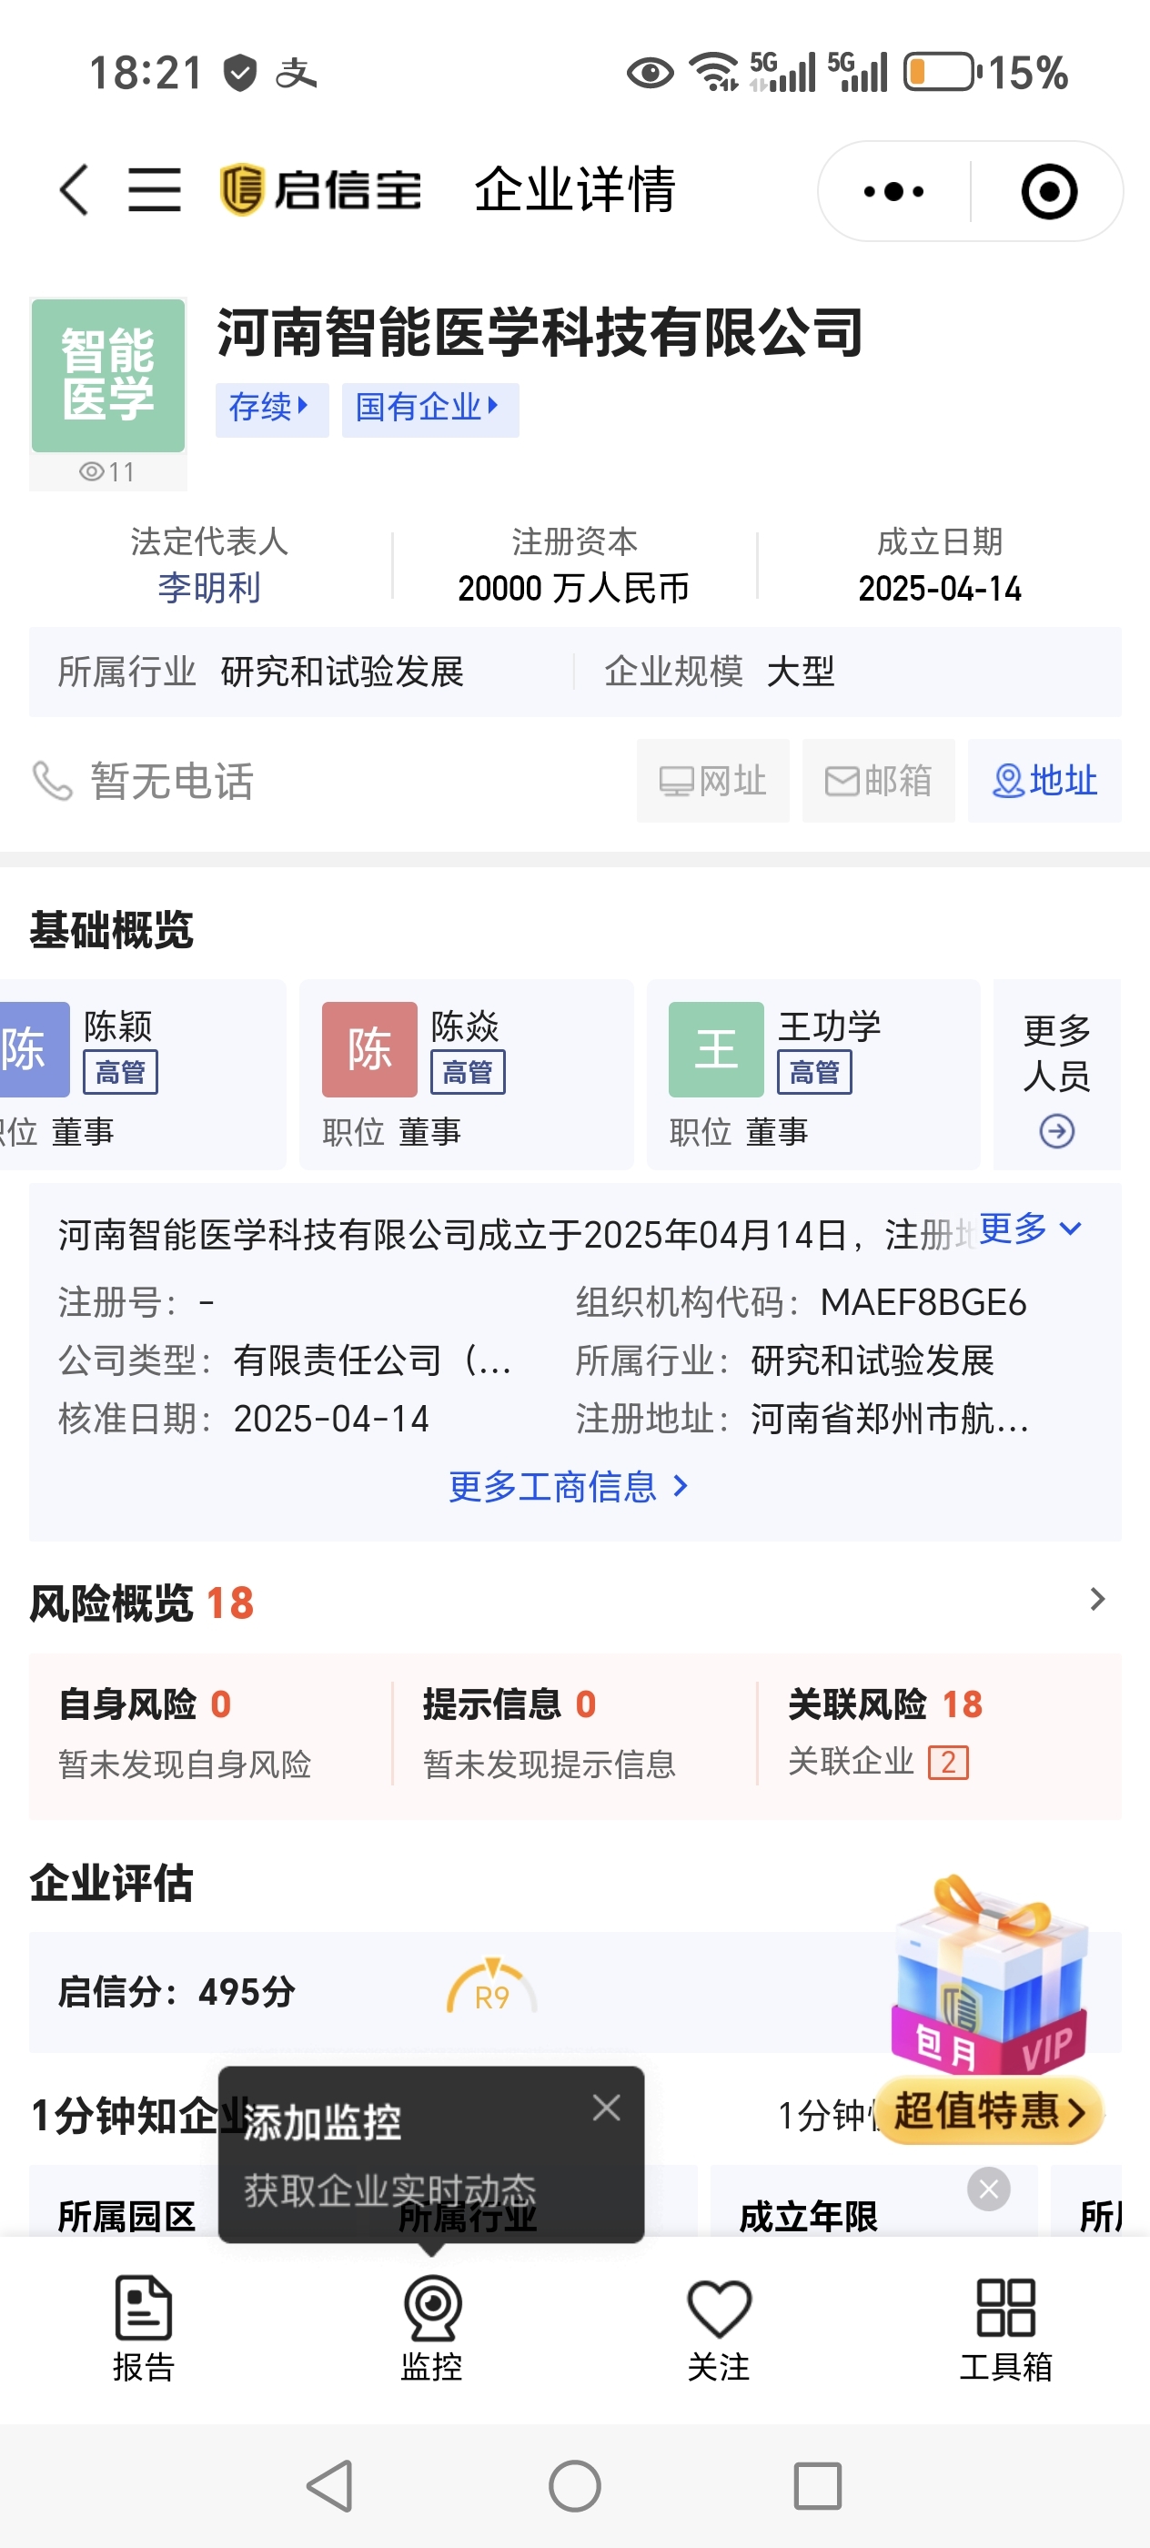
Task: Tap Android back navigation button
Action: [330, 2486]
